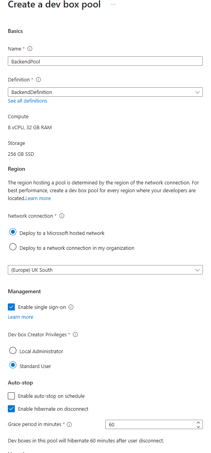Image resolution: width=211 pixels, height=453 pixels.
Task: Open the See all definitions link
Action: click(28, 101)
